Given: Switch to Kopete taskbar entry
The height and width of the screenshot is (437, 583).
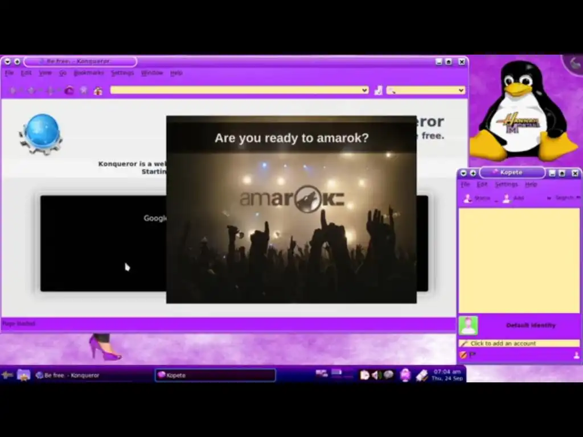Looking at the screenshot, I should [215, 376].
